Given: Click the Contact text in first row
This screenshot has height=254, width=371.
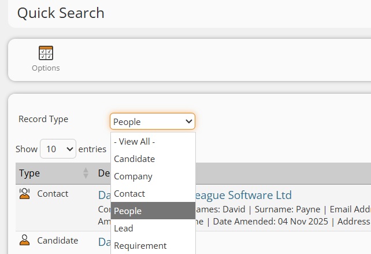Looking at the screenshot, I should click(53, 194).
